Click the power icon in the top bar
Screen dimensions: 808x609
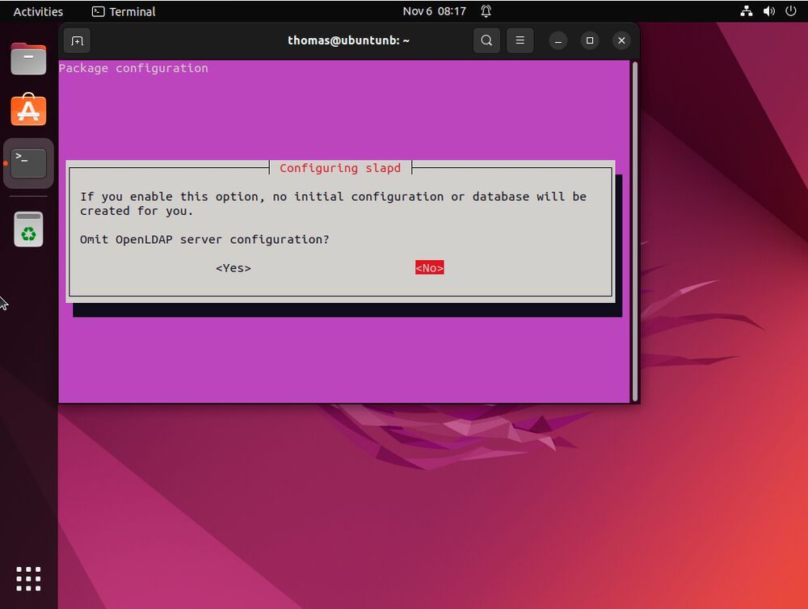pyautogui.click(x=791, y=11)
